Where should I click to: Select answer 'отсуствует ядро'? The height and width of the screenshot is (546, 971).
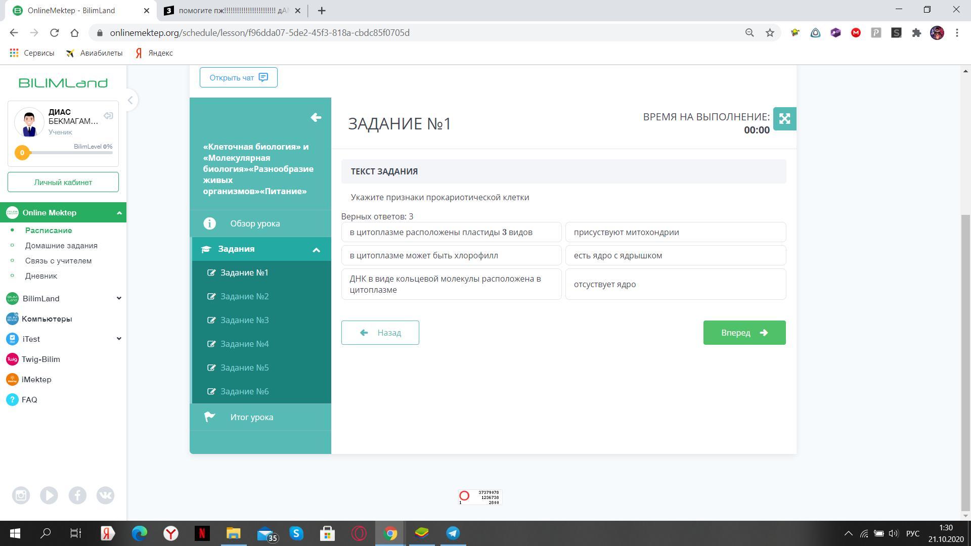pos(675,284)
